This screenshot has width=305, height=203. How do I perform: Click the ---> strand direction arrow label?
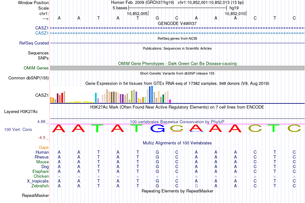click(x=45, y=19)
